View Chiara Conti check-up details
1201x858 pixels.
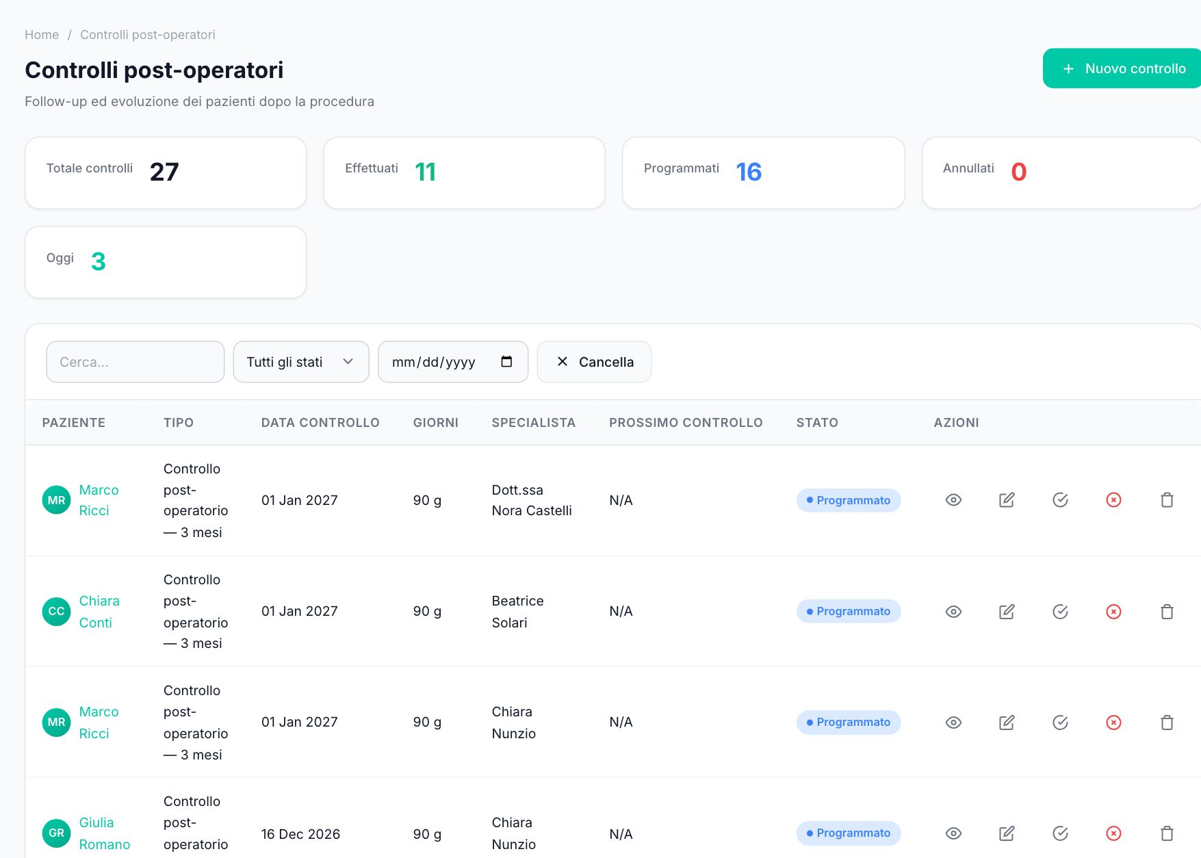tap(953, 611)
